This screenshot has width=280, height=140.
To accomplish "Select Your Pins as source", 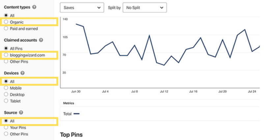I will click(6, 127).
